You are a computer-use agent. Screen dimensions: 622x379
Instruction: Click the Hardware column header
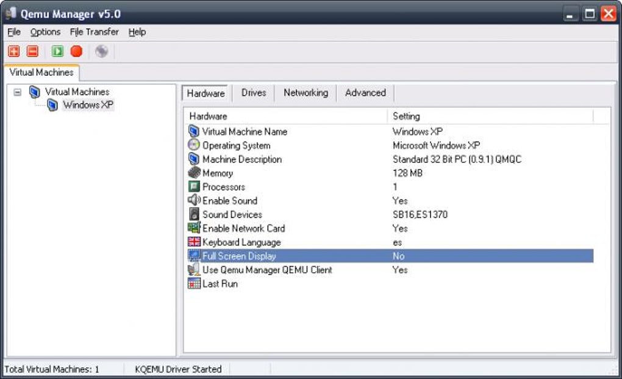coord(287,117)
